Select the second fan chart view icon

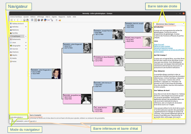(x=42, y=20)
